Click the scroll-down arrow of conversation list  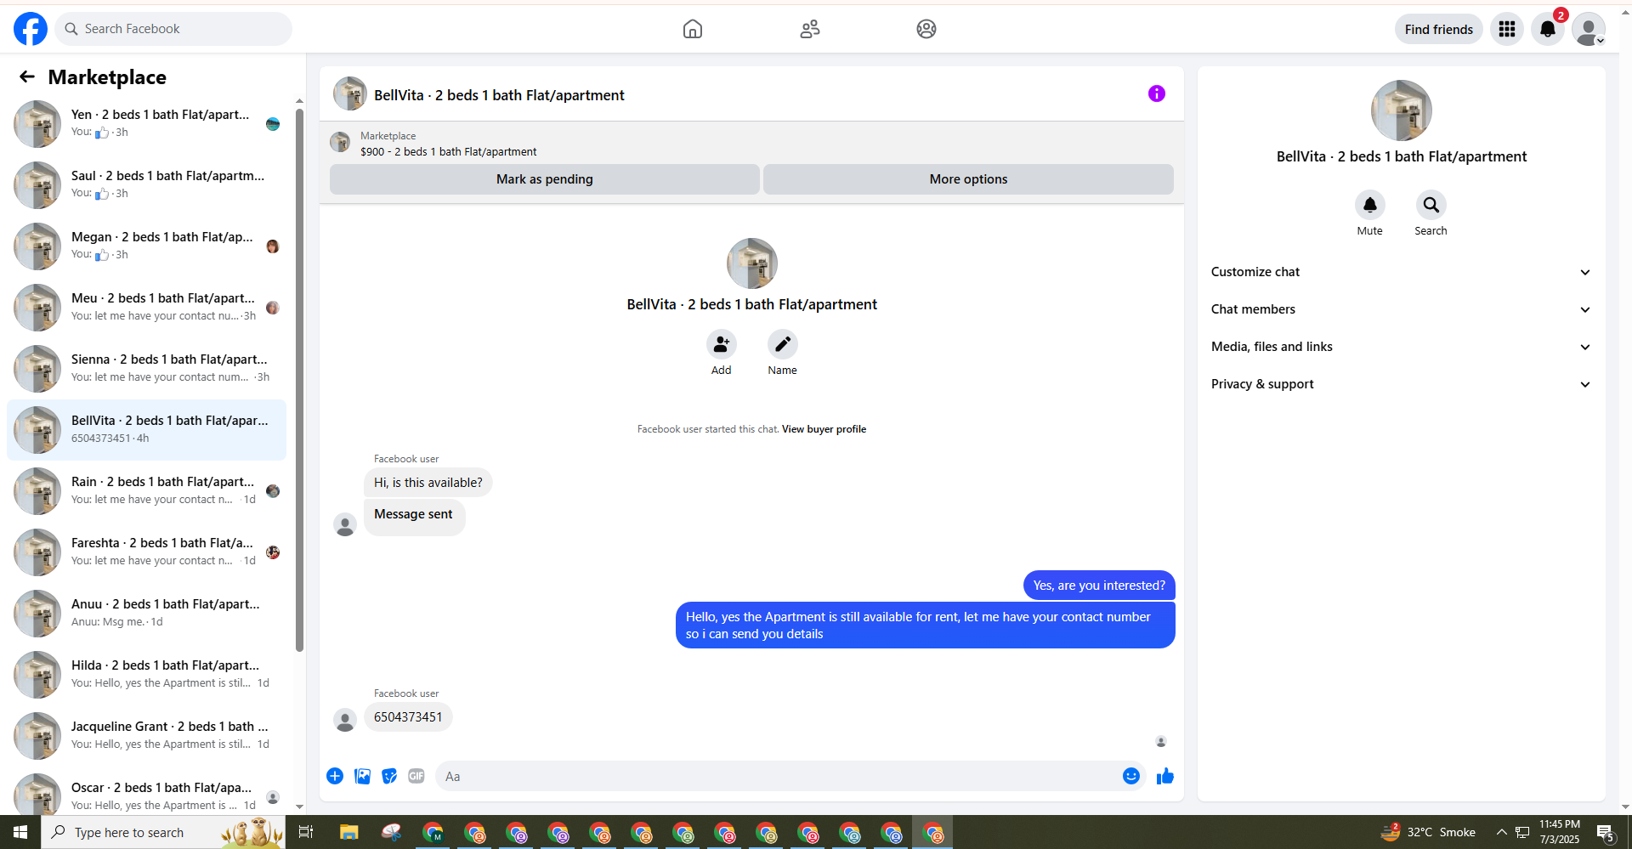click(x=299, y=807)
